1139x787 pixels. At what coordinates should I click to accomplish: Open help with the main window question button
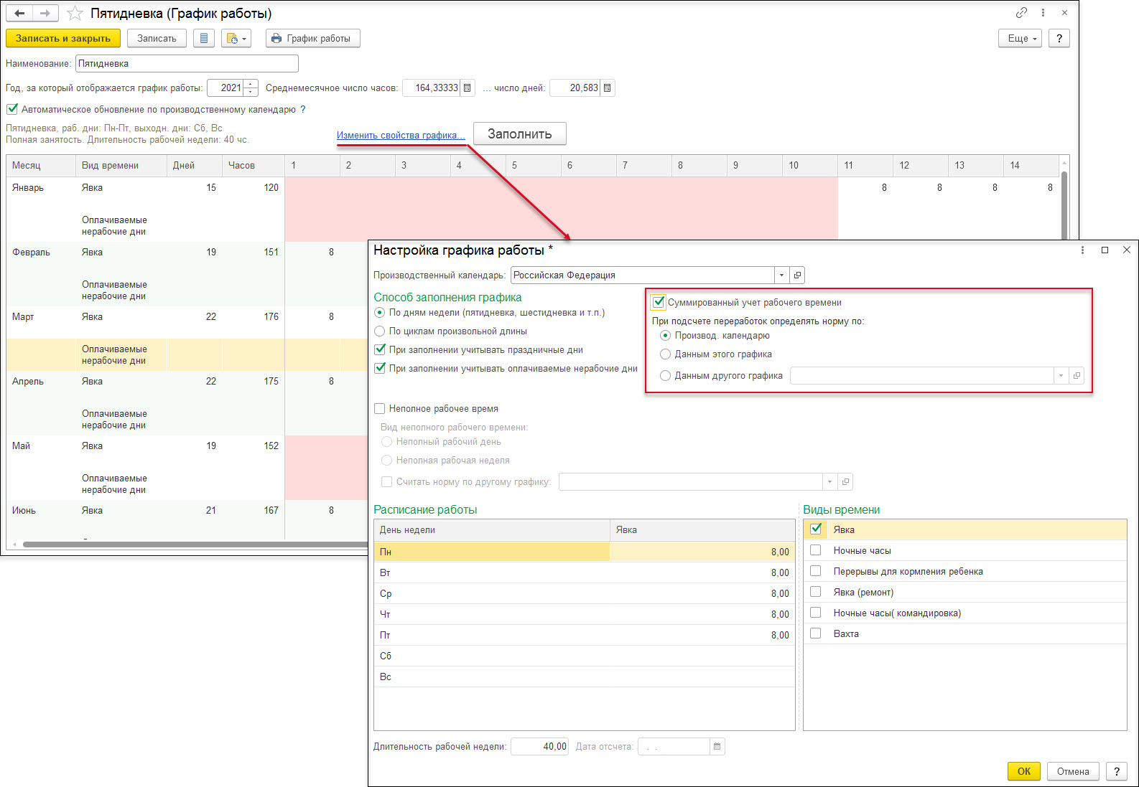coord(1059,39)
